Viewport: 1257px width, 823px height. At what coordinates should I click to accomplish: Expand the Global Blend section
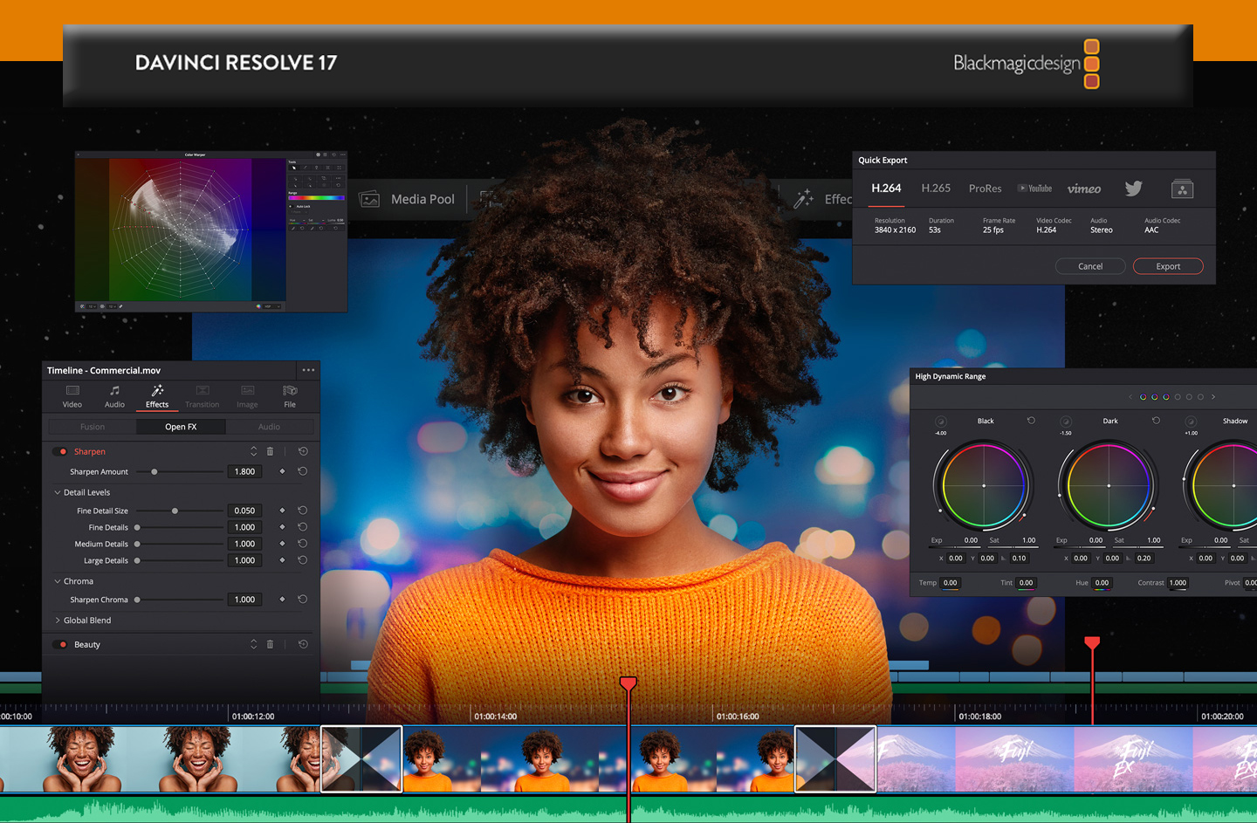[x=58, y=621]
